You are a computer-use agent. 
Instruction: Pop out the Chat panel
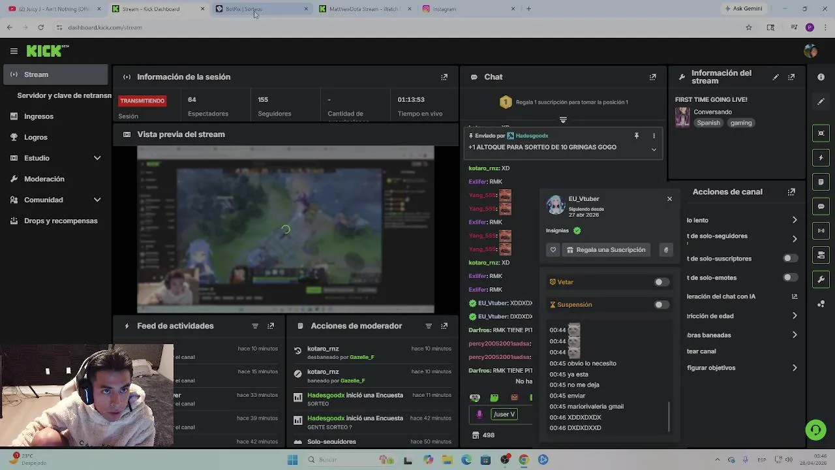(x=652, y=77)
